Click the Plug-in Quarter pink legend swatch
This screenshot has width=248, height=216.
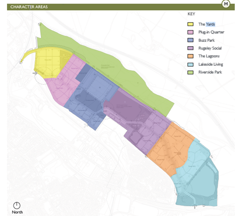pos(190,32)
